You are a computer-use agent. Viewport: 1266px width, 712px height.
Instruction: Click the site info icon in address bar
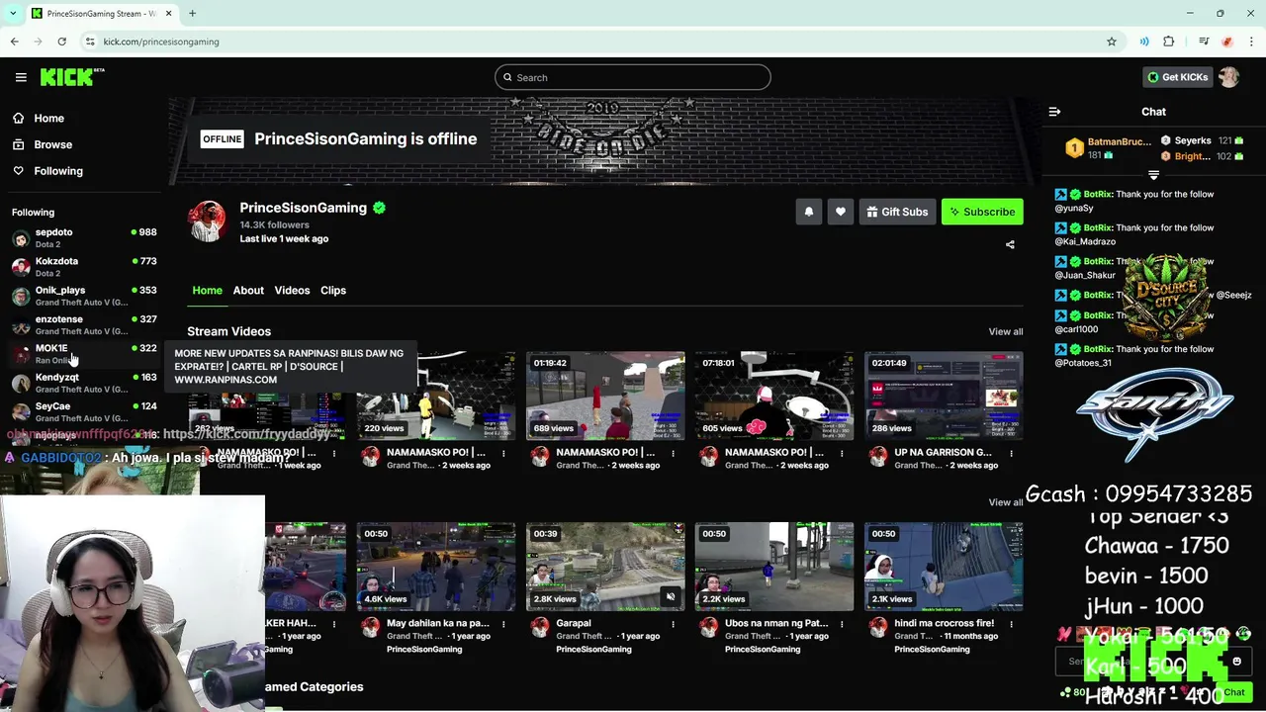(90, 42)
